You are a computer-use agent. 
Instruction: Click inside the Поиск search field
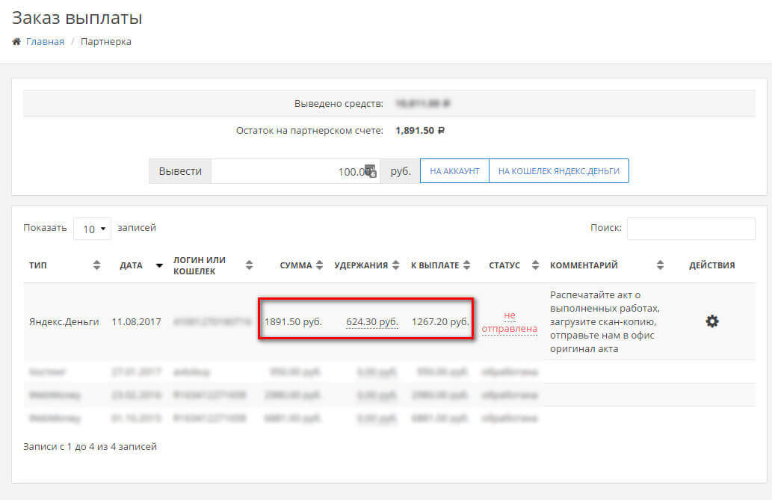point(691,228)
